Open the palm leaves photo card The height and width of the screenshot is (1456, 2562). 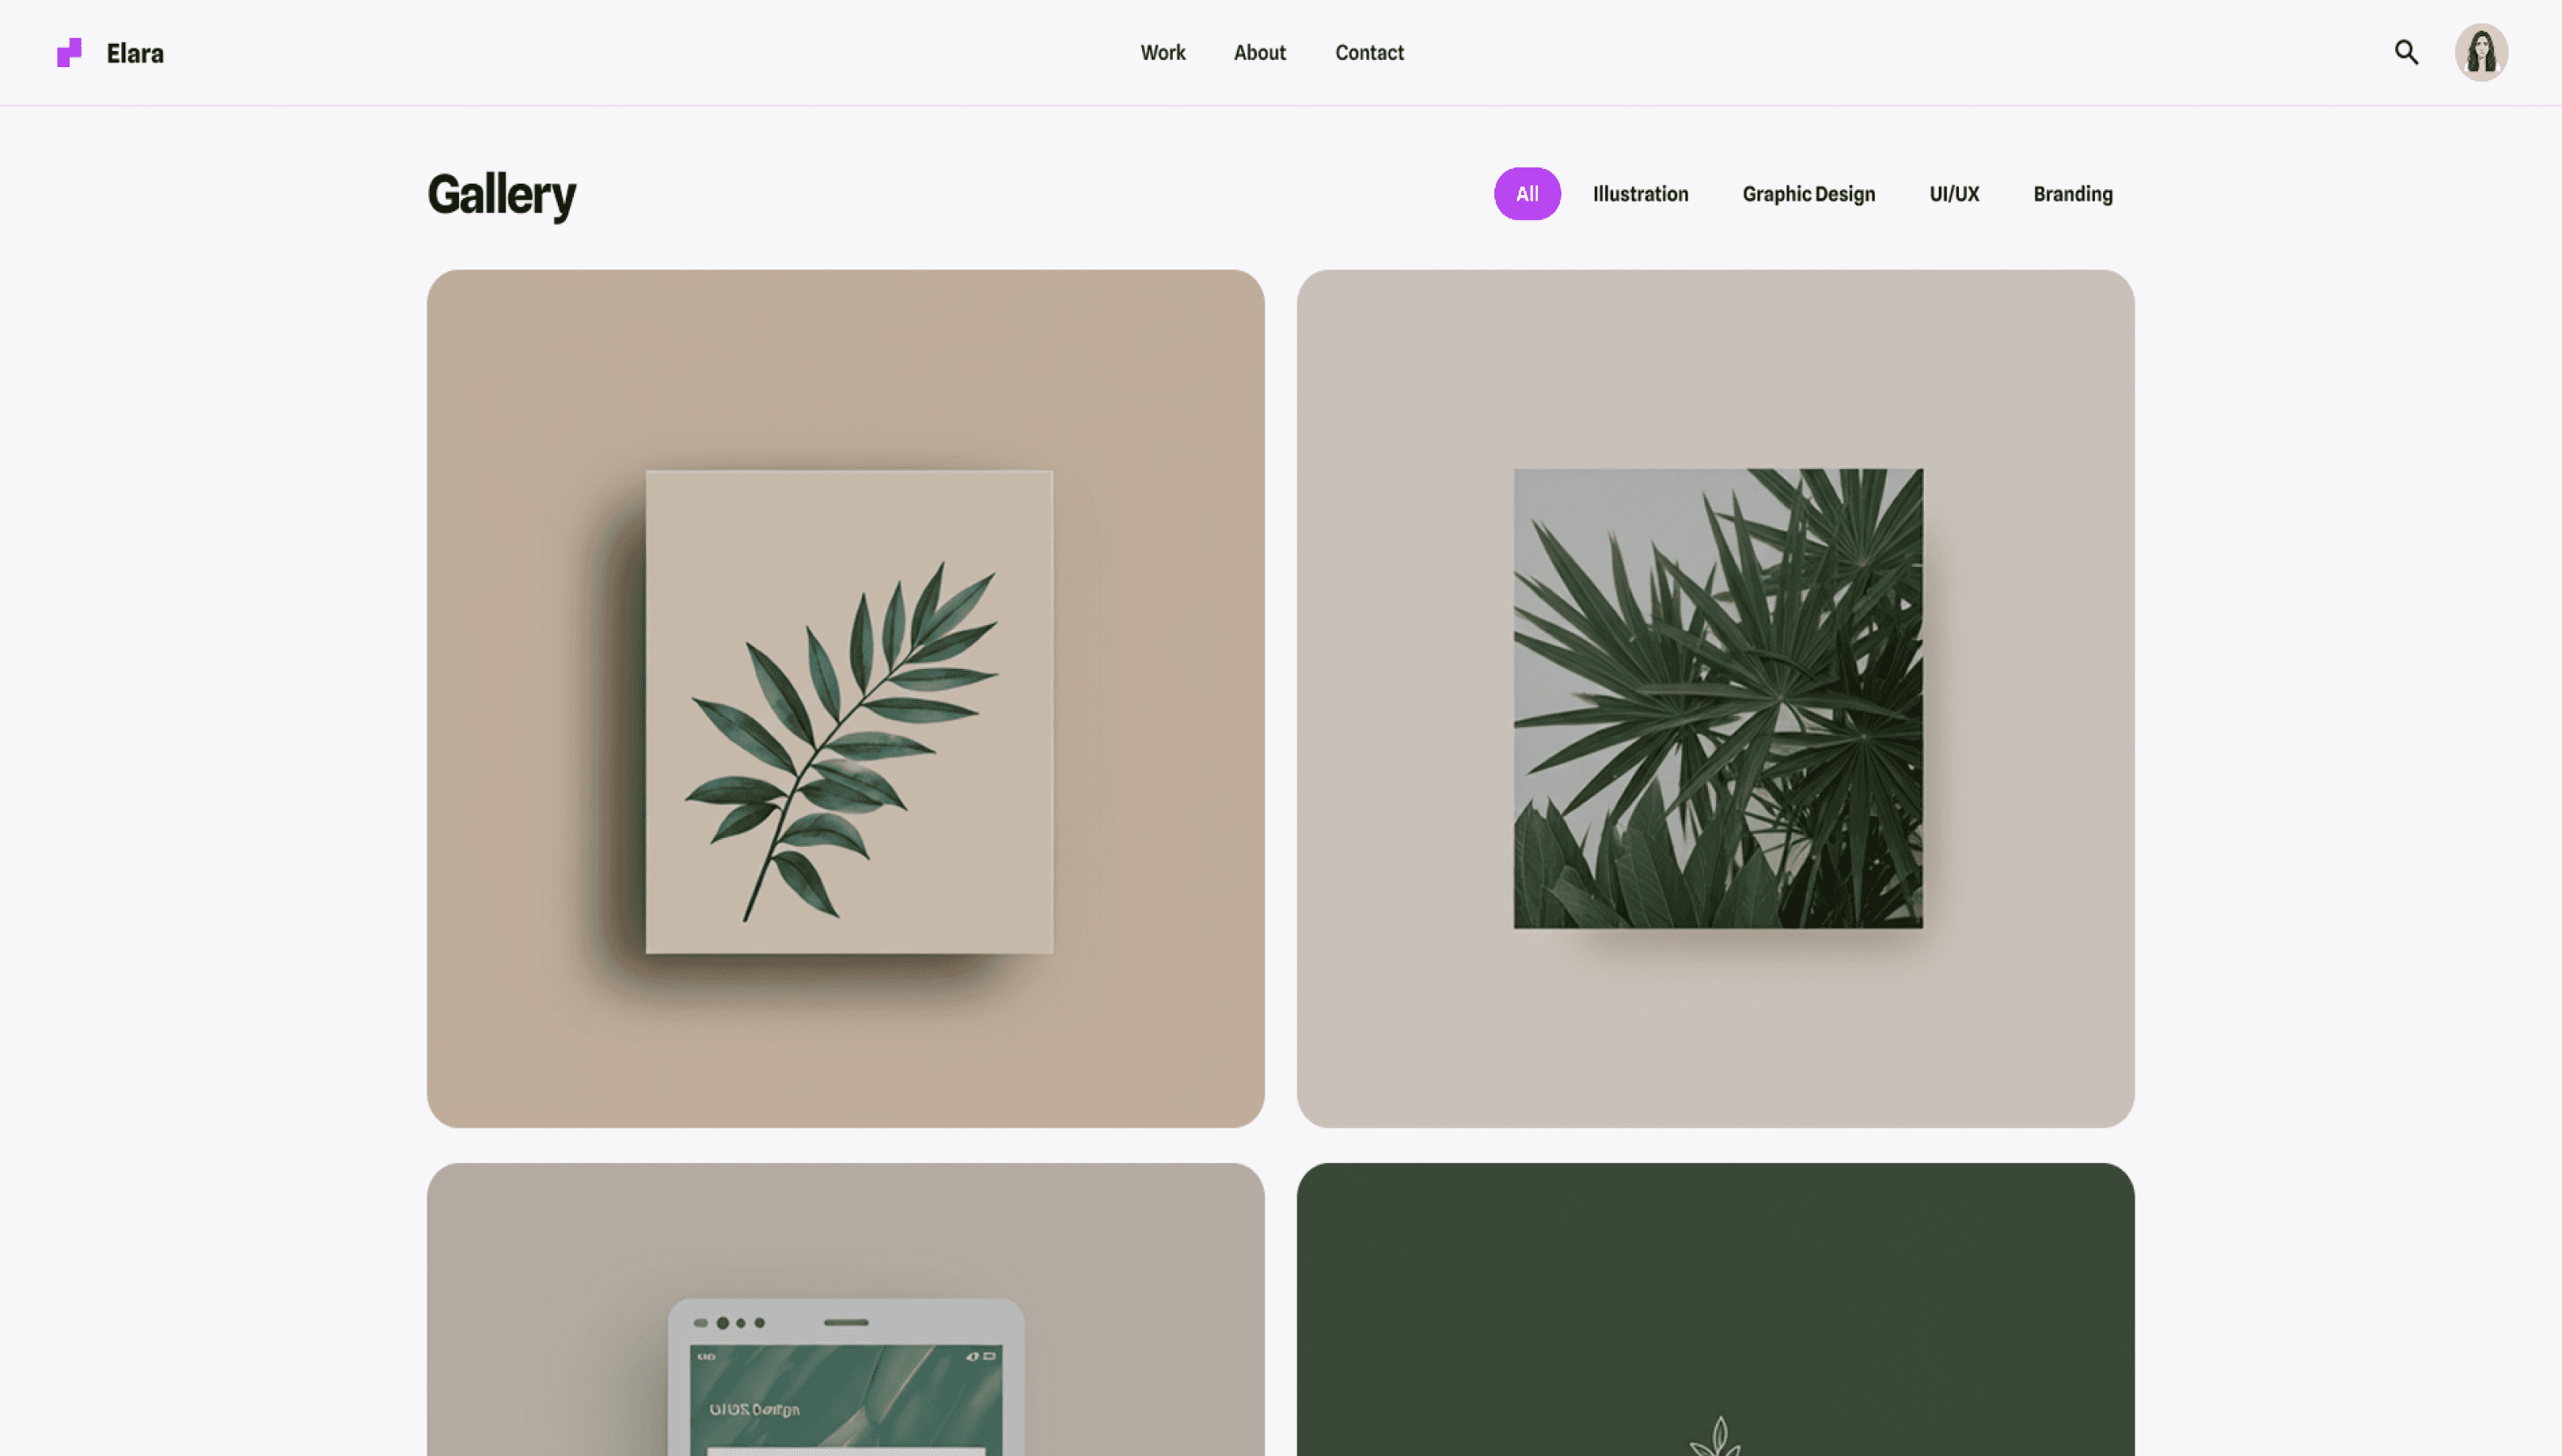click(x=1714, y=698)
